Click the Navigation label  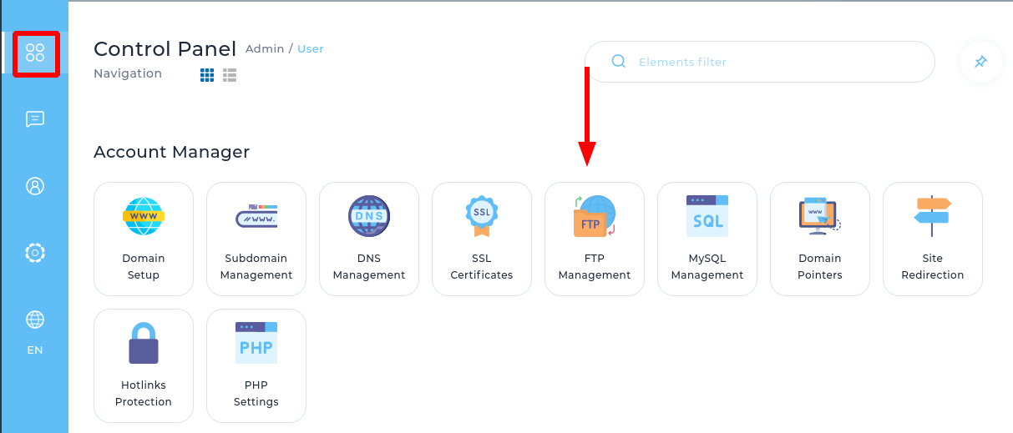(x=128, y=73)
